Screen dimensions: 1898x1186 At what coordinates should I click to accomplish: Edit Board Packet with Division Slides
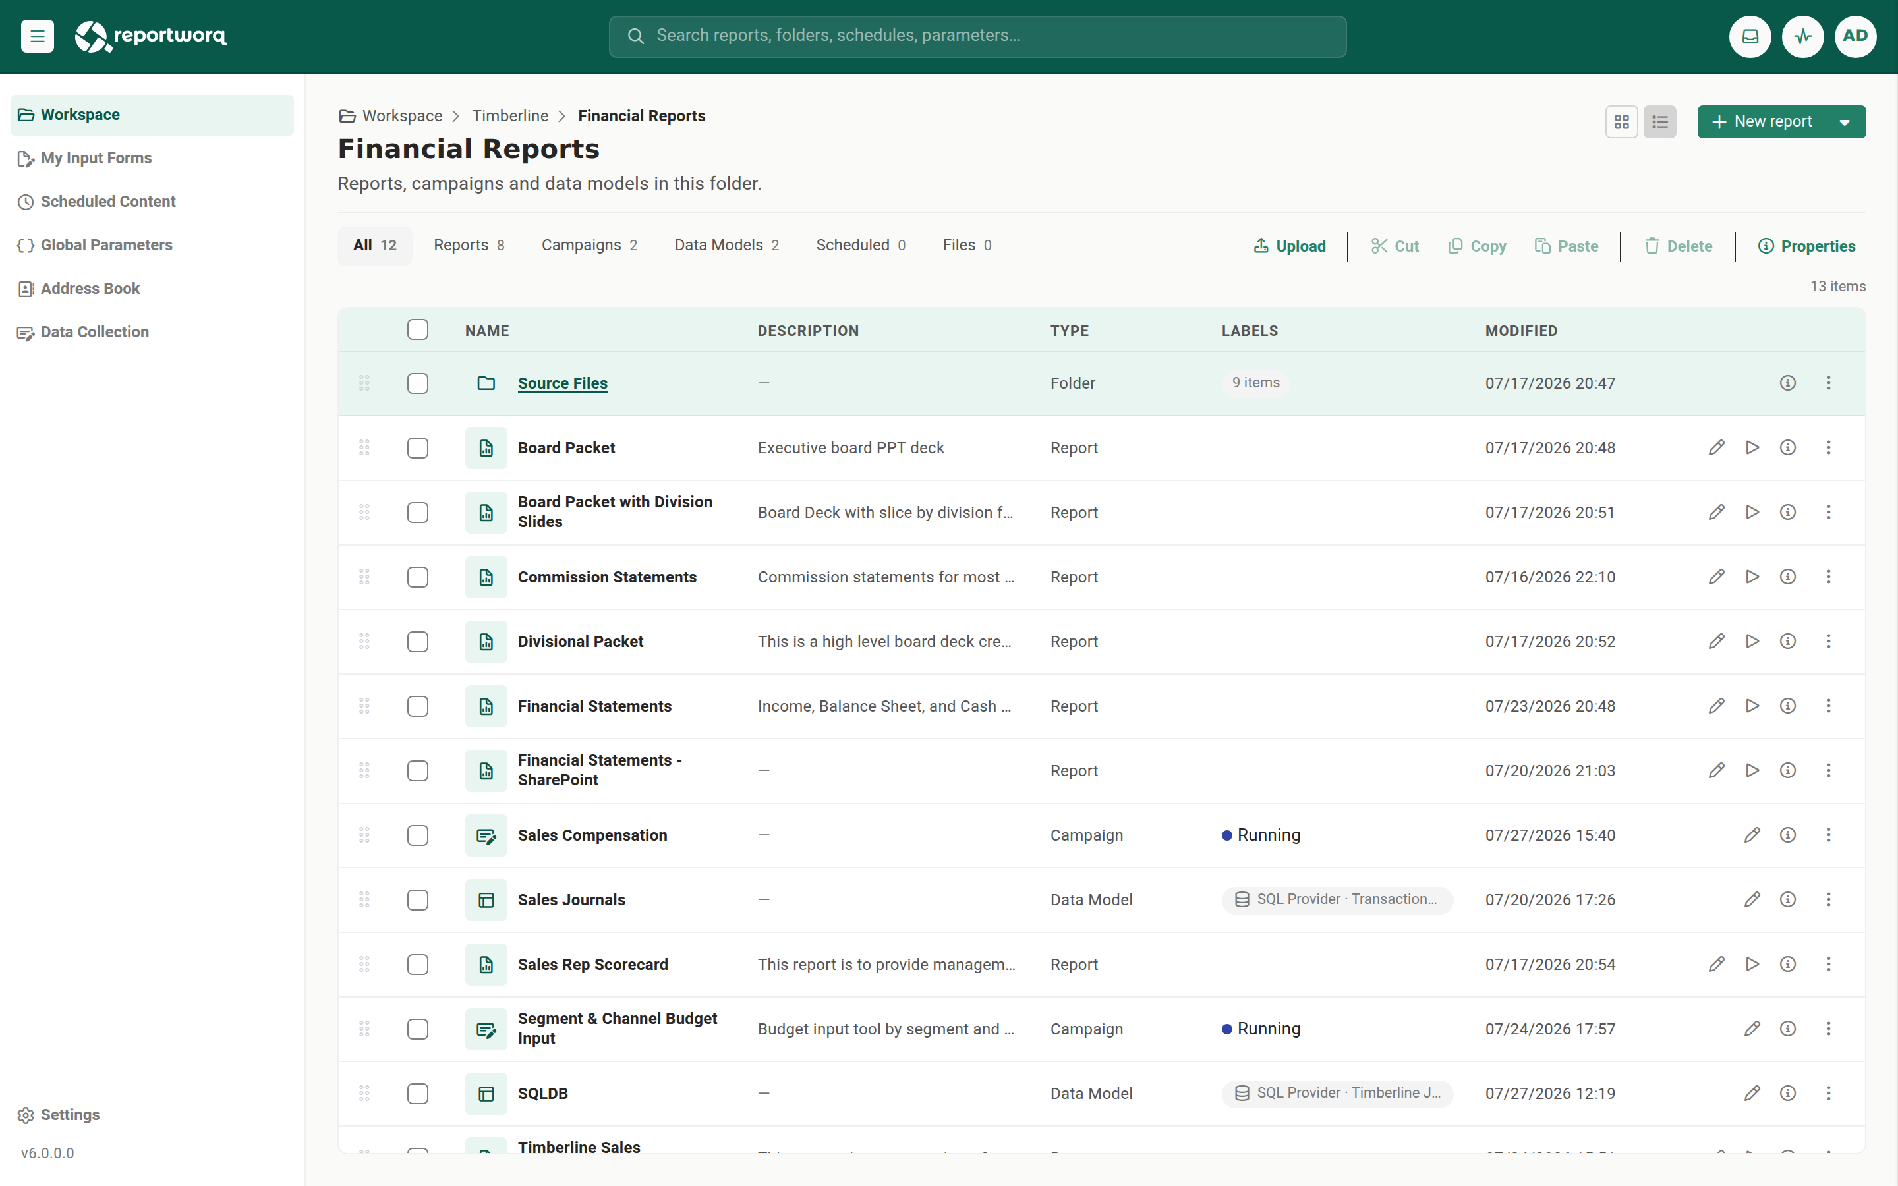[x=1716, y=512]
